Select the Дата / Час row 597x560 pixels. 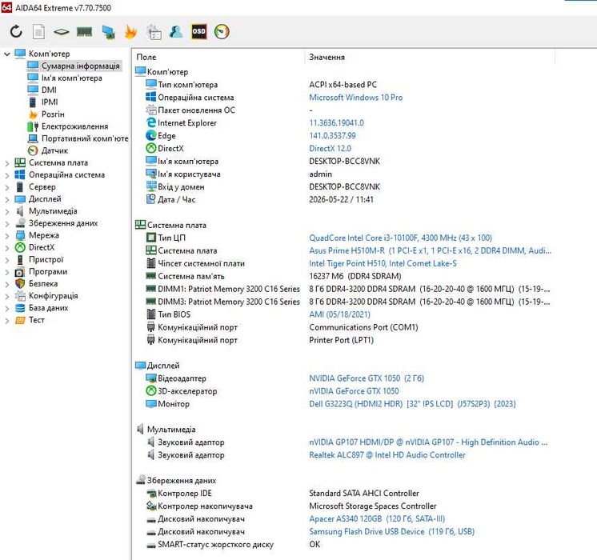coord(345,199)
